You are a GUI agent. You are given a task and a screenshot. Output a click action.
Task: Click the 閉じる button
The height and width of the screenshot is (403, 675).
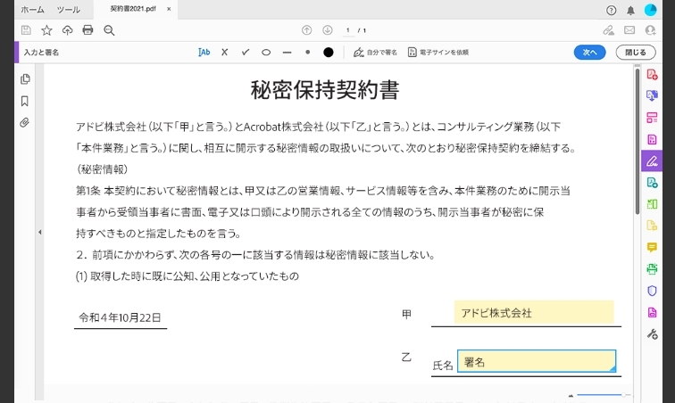coord(636,53)
